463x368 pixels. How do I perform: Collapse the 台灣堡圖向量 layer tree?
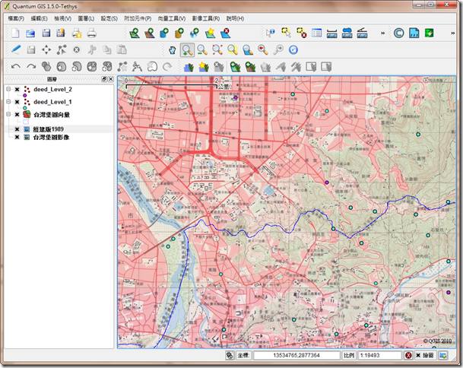8,114
